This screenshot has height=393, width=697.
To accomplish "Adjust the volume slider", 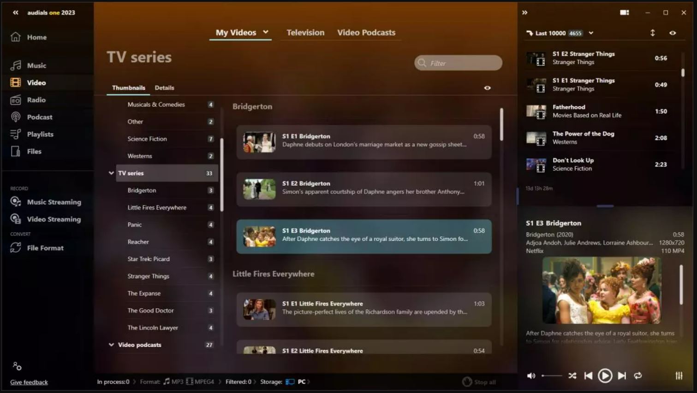I will coord(552,376).
